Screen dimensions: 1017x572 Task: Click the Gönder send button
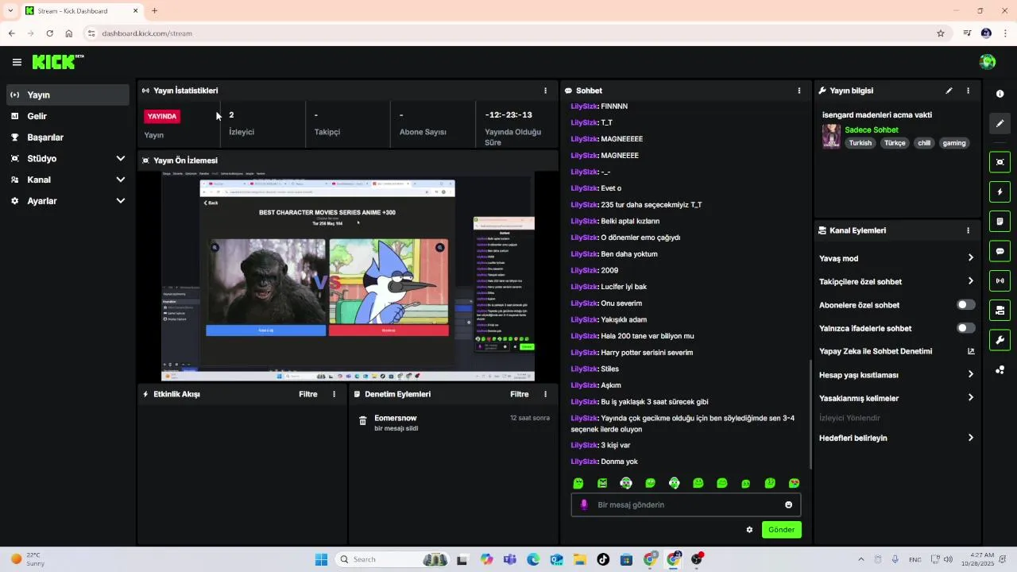(x=782, y=530)
